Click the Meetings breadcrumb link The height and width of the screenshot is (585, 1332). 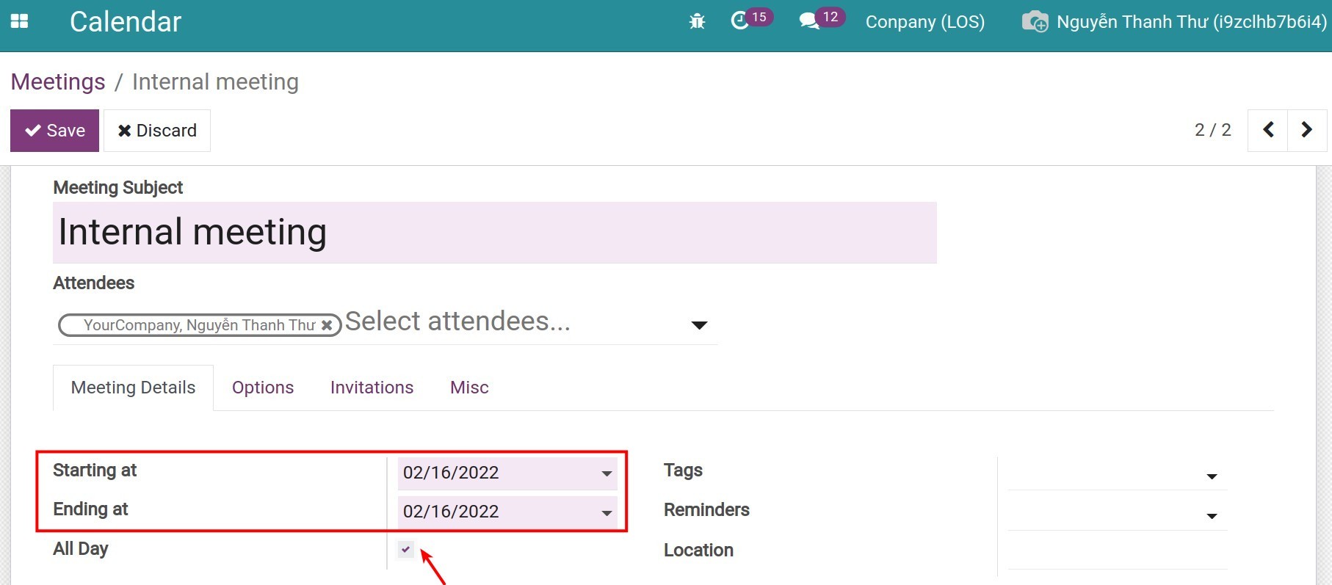(58, 82)
